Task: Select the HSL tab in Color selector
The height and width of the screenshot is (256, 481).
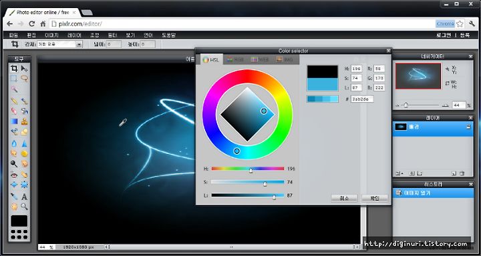Action: click(x=210, y=60)
